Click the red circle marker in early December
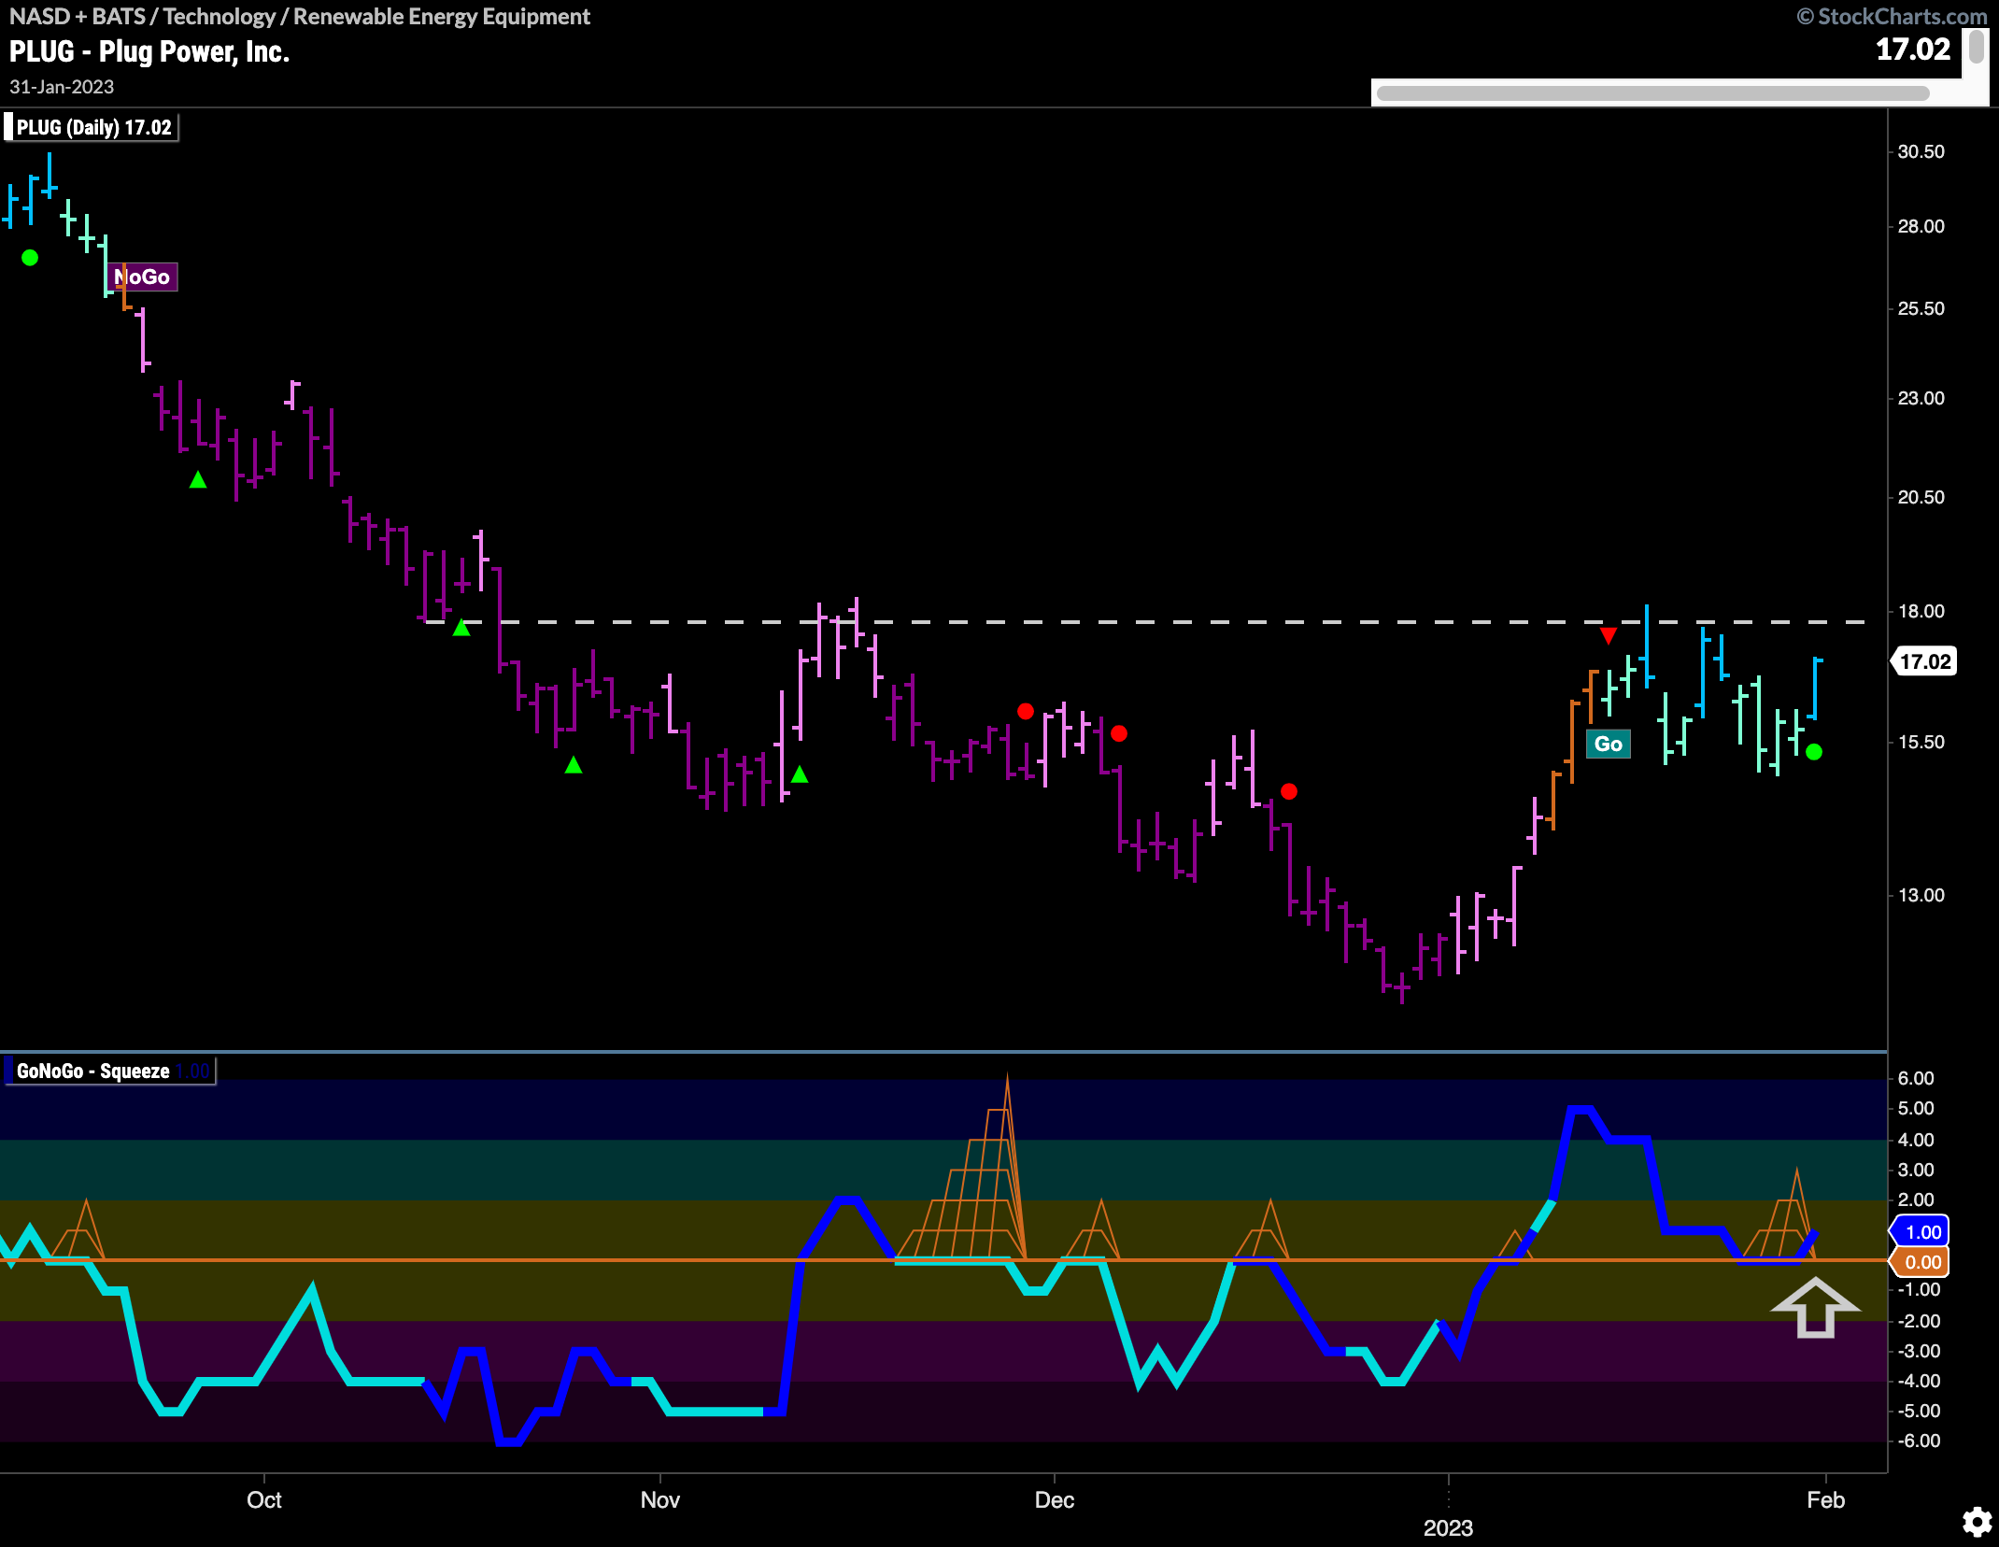1999x1547 pixels. (1119, 733)
